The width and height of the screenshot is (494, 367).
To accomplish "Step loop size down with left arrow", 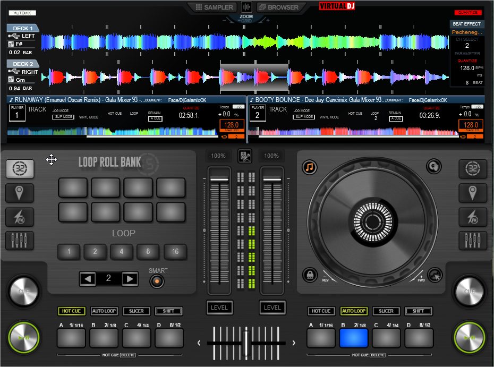I will (x=88, y=278).
